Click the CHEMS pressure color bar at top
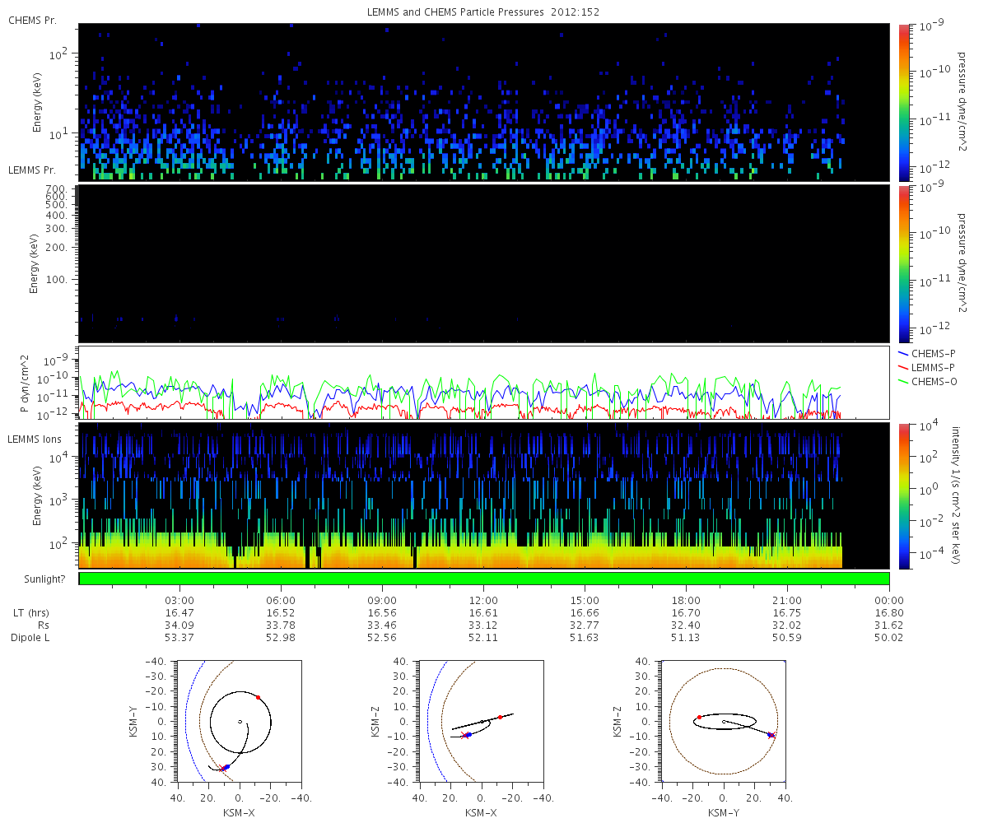The image size is (988, 823). point(903,101)
